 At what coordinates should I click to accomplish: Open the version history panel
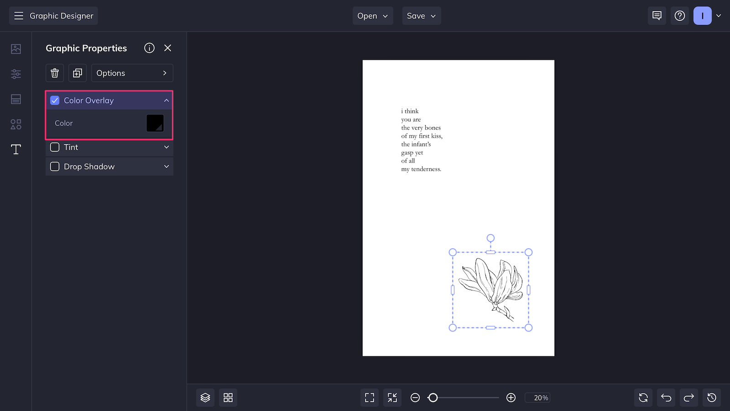pyautogui.click(x=711, y=397)
